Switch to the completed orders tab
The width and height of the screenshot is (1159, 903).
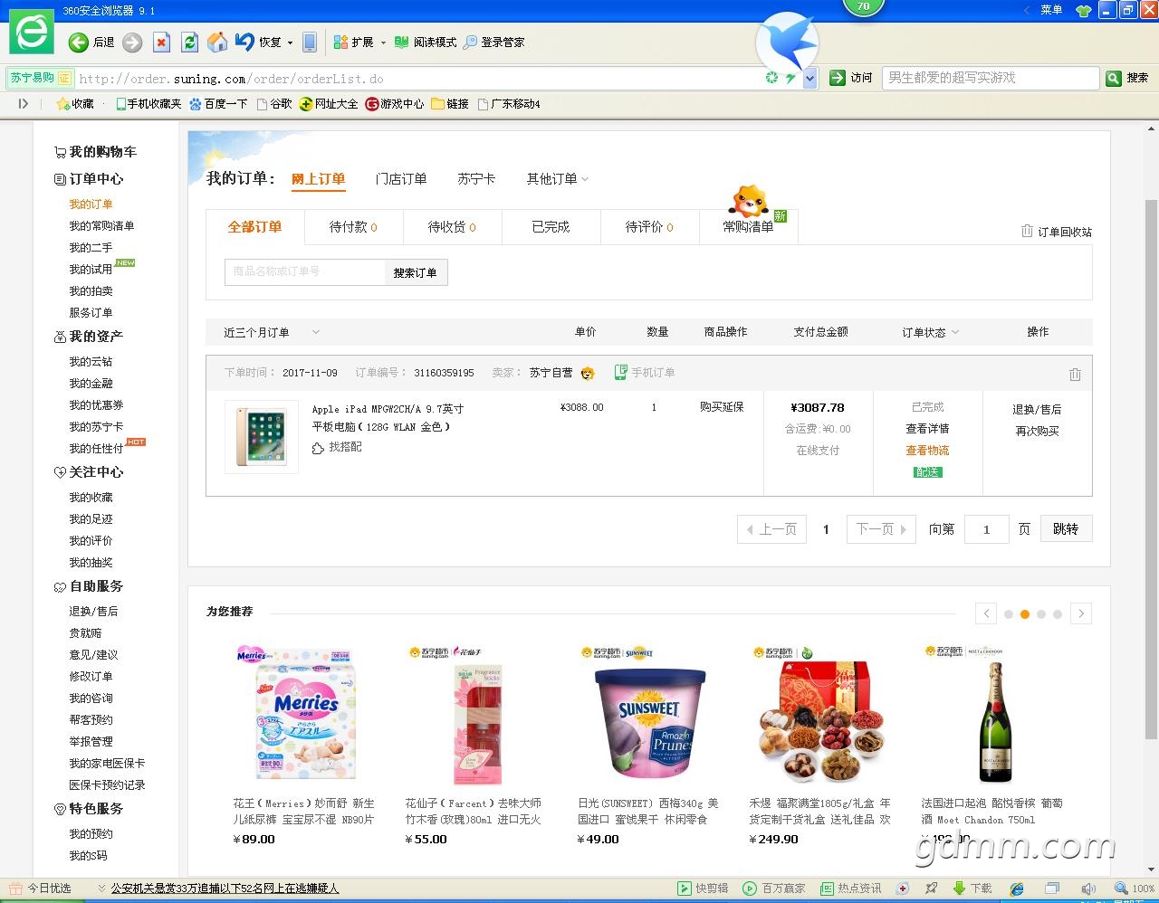click(x=551, y=227)
